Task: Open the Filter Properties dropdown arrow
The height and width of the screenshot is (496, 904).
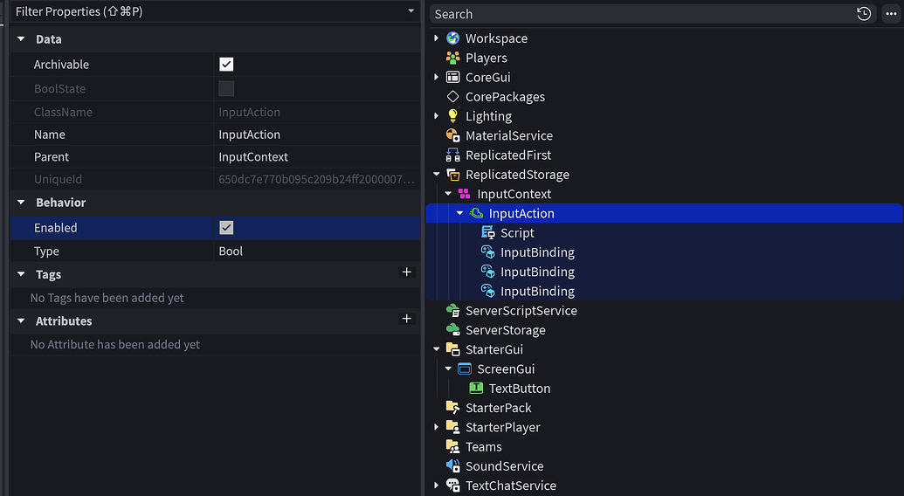Action: pyautogui.click(x=411, y=11)
